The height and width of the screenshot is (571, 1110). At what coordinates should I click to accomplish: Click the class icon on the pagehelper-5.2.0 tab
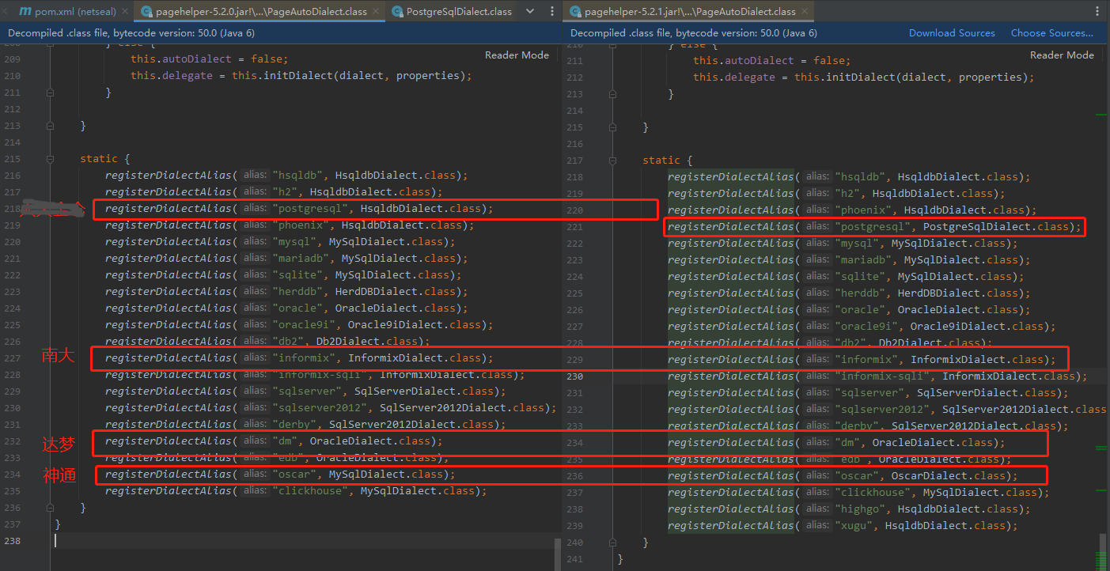147,11
